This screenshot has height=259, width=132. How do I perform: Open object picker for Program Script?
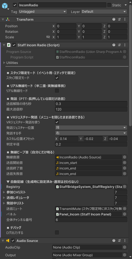pyautogui.click(x=125, y=57)
